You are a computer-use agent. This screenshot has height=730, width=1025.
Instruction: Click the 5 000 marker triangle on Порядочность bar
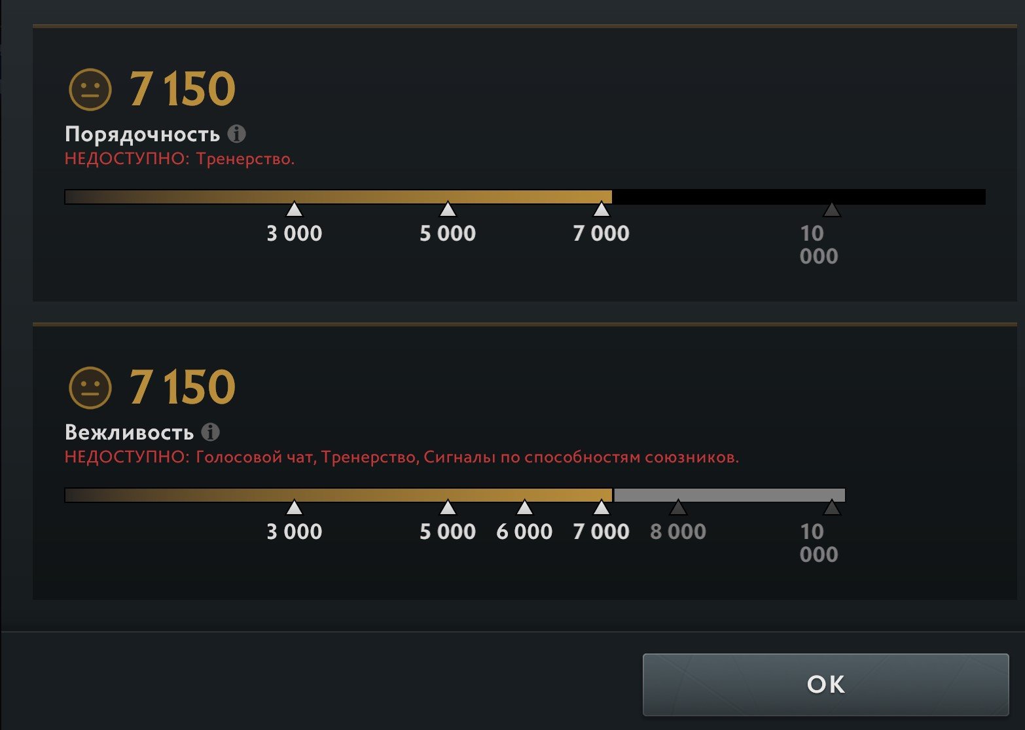tap(448, 209)
